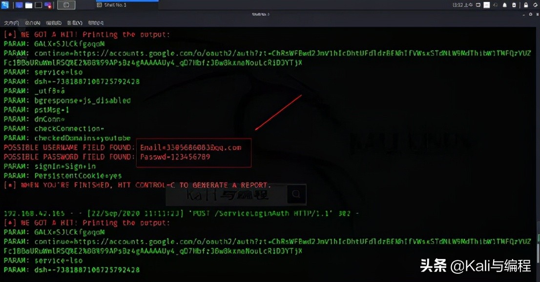Screen dimensions: 540x282
Task: Launch the terminal emulator from the top panel
Action: (x=38, y=5)
